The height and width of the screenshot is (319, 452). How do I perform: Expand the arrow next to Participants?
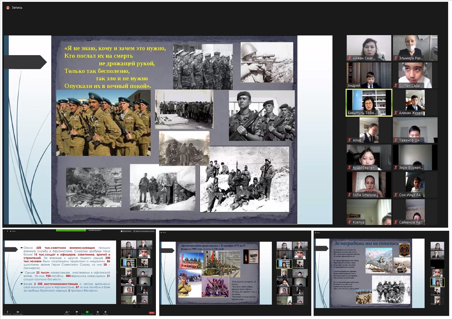(x=72, y=312)
